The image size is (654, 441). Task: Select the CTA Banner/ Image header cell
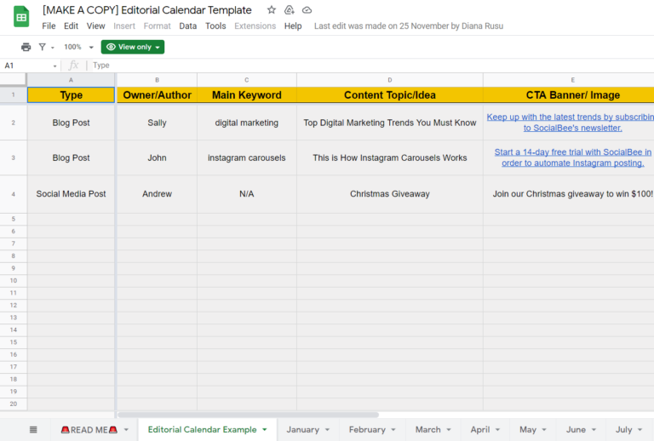(569, 95)
